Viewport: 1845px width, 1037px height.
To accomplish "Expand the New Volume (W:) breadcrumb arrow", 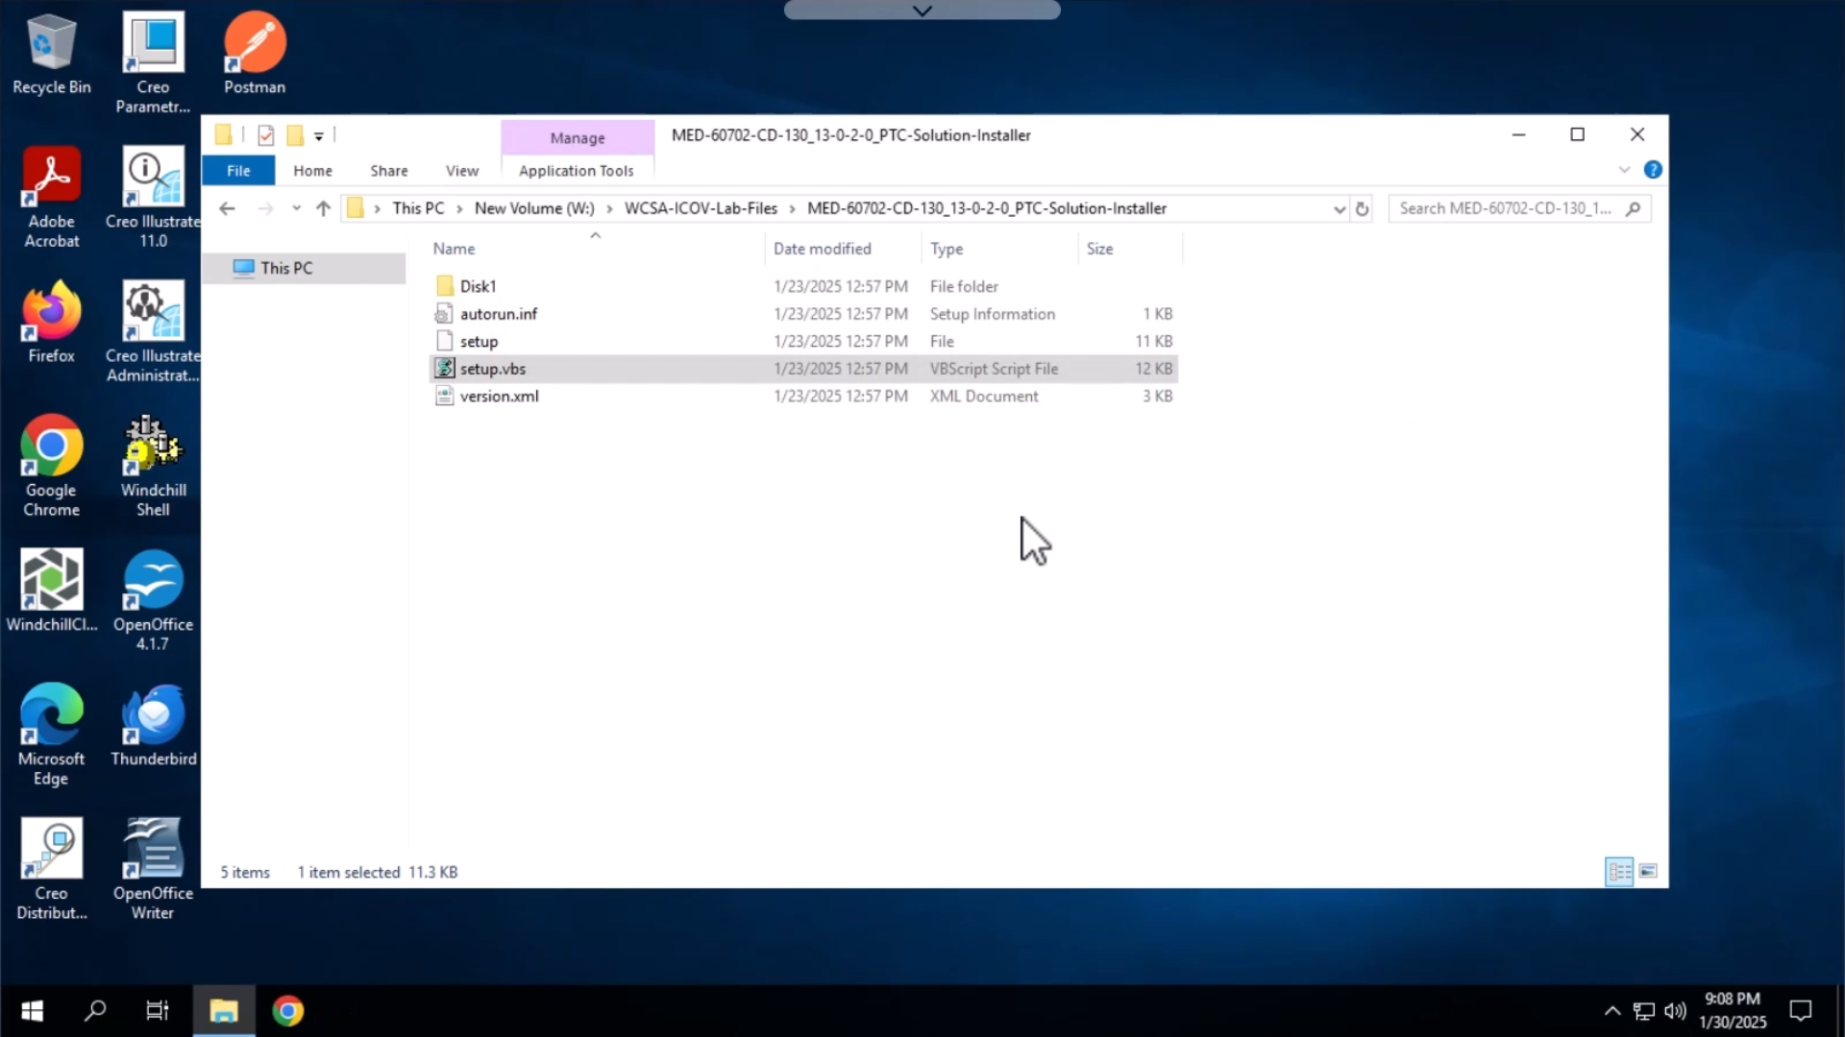I will pyautogui.click(x=609, y=209).
